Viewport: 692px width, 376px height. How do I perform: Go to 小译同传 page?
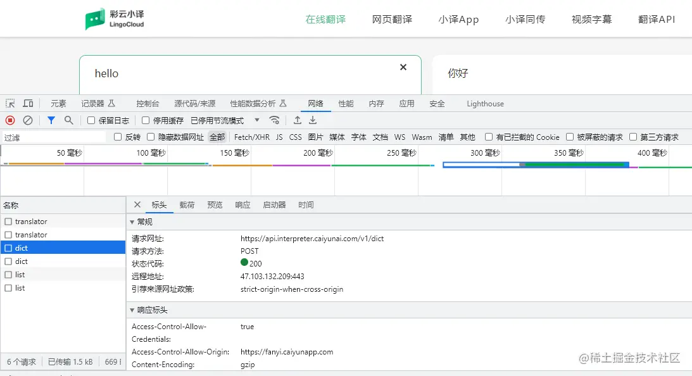[525, 20]
